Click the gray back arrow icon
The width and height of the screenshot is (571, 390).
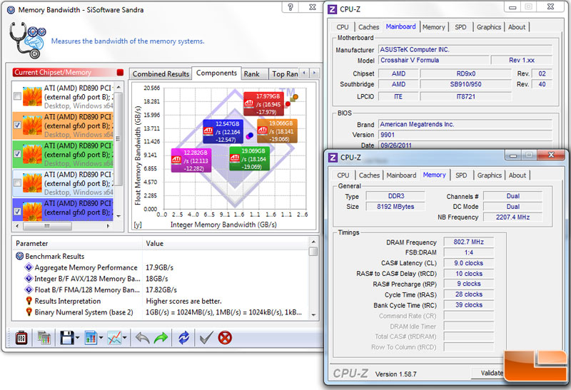[x=142, y=338]
